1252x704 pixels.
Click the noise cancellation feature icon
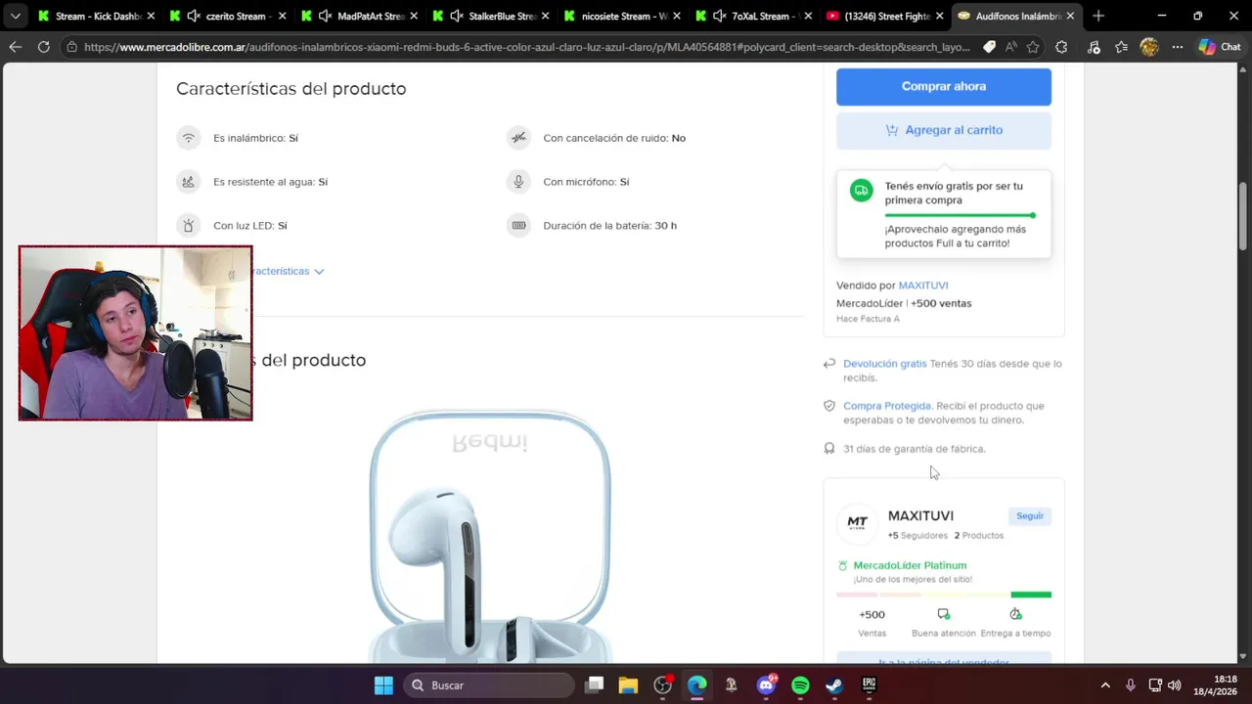tap(518, 138)
